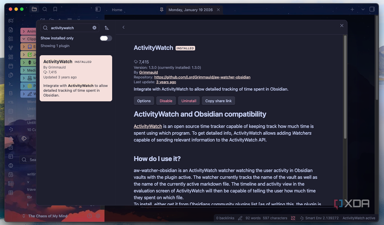The image size is (384, 225).
Task: Click the plugin details scrollbar
Action: pos(345,87)
